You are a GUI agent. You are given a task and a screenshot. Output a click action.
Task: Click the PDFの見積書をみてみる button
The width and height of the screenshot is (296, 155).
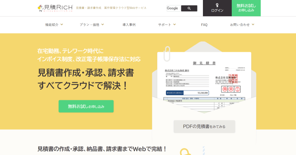204,127
